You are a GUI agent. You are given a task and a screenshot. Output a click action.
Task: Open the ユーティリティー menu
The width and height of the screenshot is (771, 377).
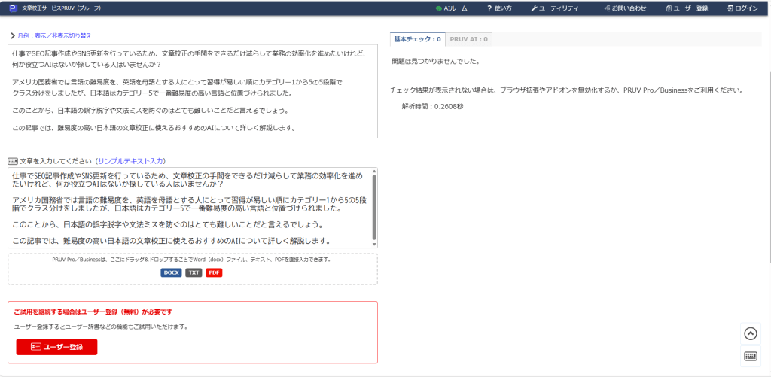(558, 8)
